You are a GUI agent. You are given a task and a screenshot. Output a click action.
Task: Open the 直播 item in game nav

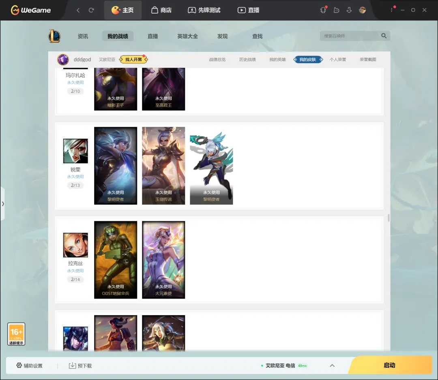click(152, 36)
